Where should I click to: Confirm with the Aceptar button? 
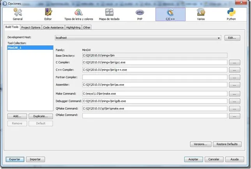[193, 159]
